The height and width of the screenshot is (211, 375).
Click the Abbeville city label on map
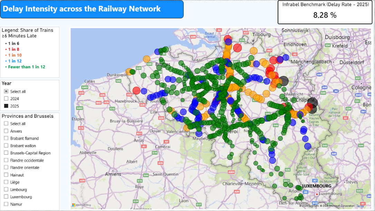click(x=88, y=152)
